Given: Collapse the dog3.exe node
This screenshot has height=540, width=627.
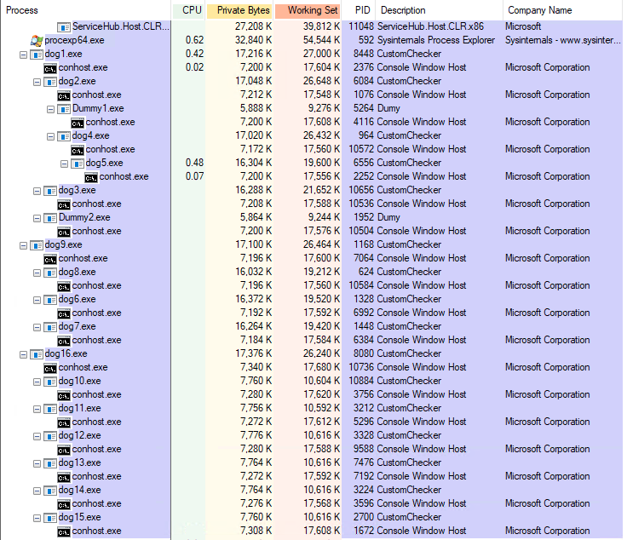Looking at the screenshot, I should tap(37, 191).
